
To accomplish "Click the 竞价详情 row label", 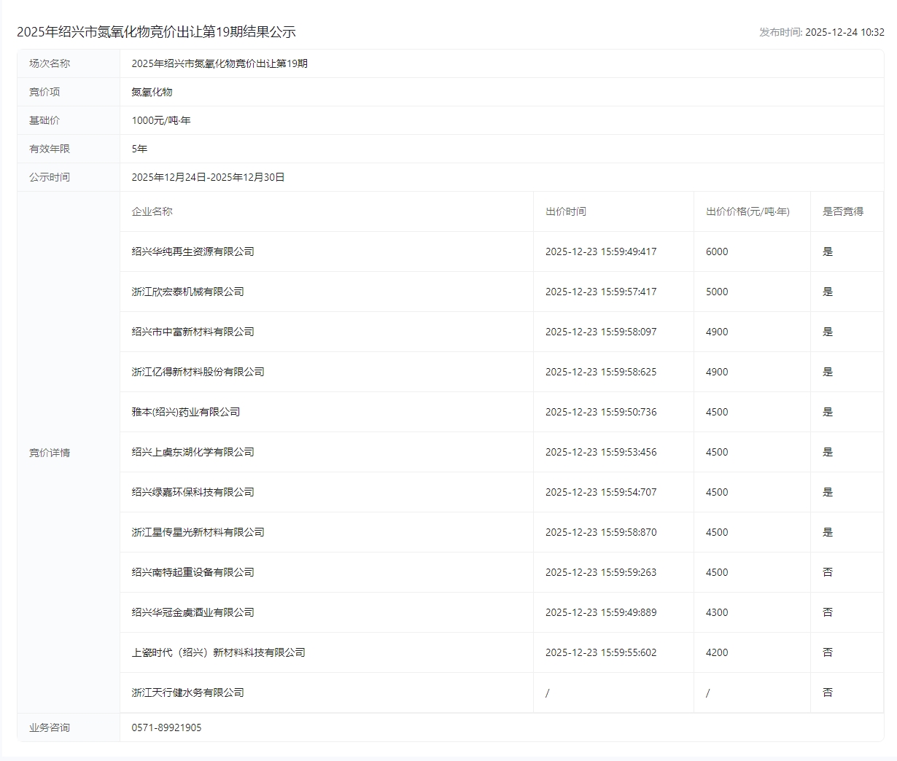I will [50, 453].
